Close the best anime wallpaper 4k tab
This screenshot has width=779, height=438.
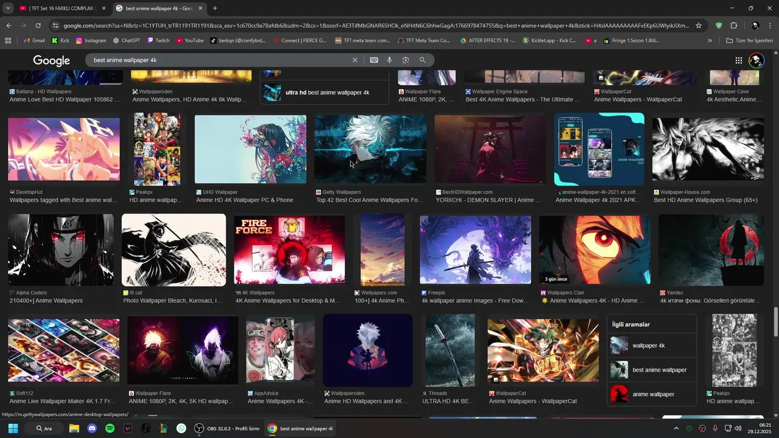coord(200,8)
